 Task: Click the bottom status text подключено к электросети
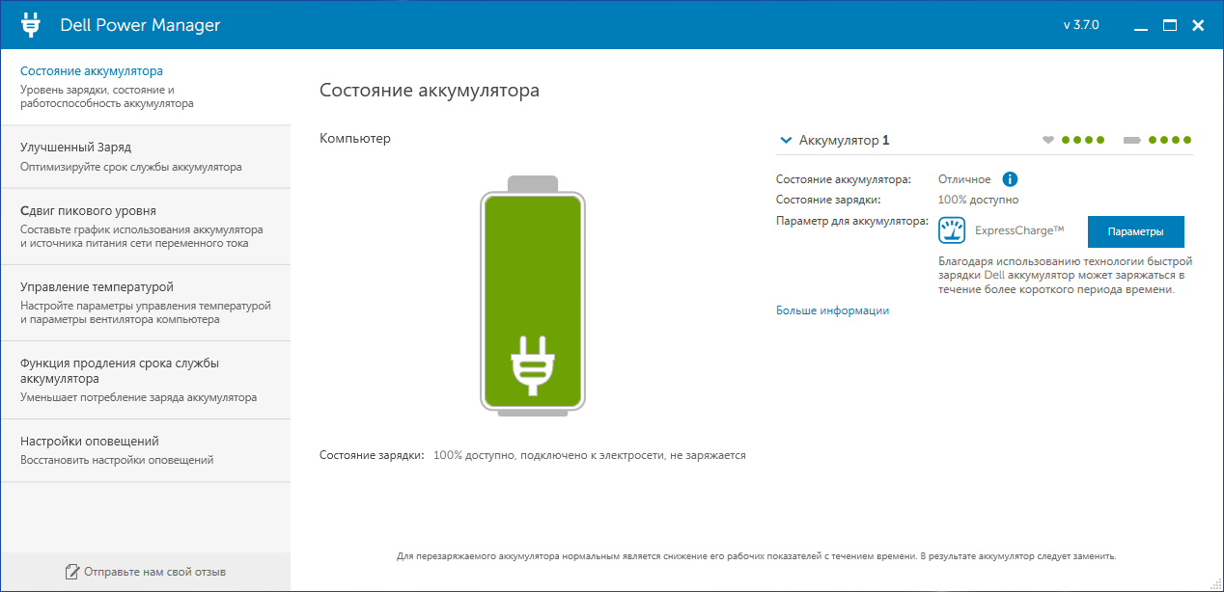click(x=589, y=455)
